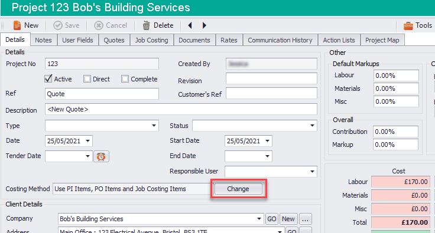
Task: Open the Start Date picker dropdown
Action: (x=267, y=141)
